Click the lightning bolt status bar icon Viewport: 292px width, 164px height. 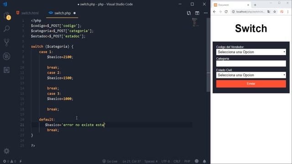[x=21, y=161]
